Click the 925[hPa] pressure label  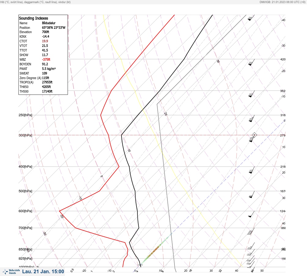[x=25, y=259]
